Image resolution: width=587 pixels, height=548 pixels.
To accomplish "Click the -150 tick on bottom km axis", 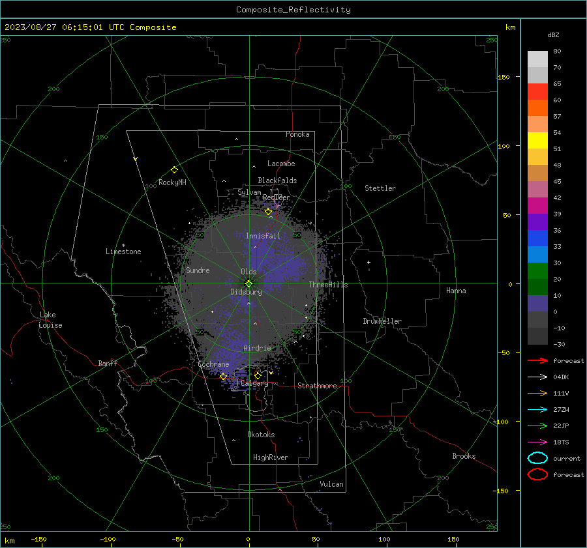I will 39,539.
